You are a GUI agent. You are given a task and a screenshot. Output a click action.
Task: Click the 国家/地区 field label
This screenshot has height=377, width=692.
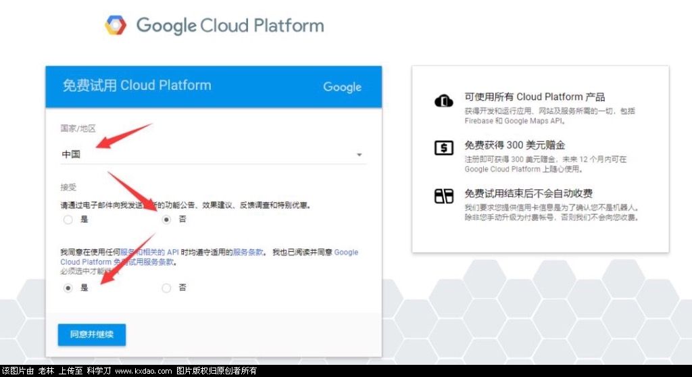coord(78,128)
